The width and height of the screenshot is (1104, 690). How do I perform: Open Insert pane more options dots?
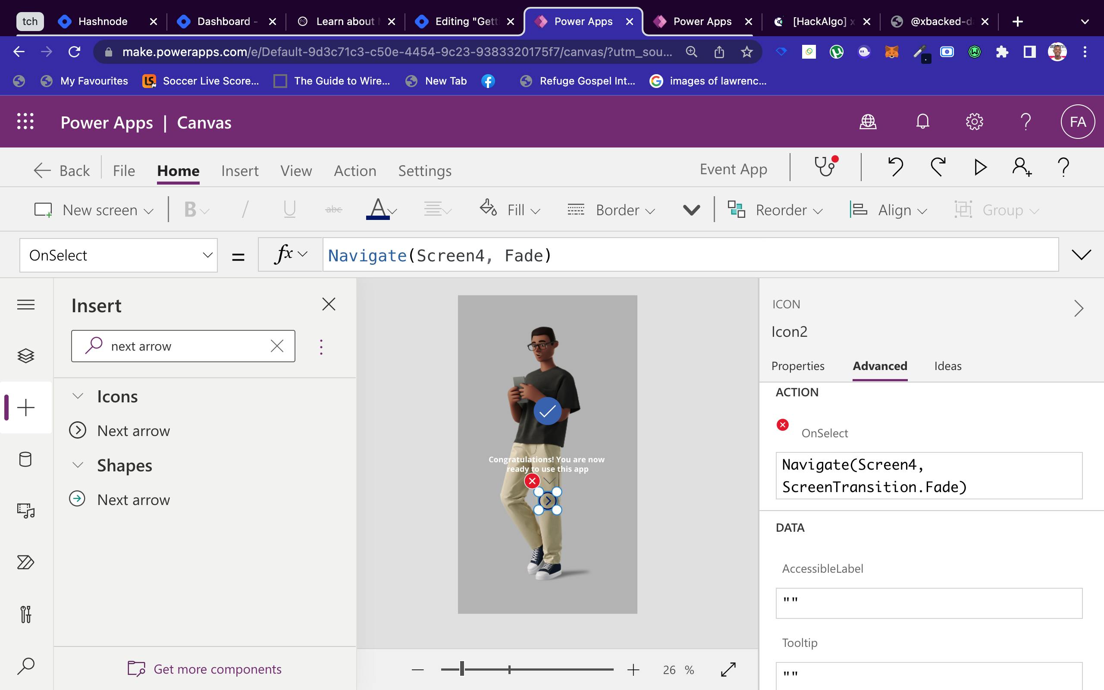[x=321, y=347]
